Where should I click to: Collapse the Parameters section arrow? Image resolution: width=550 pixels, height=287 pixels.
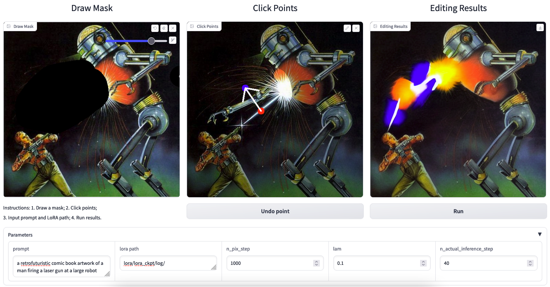(540, 235)
